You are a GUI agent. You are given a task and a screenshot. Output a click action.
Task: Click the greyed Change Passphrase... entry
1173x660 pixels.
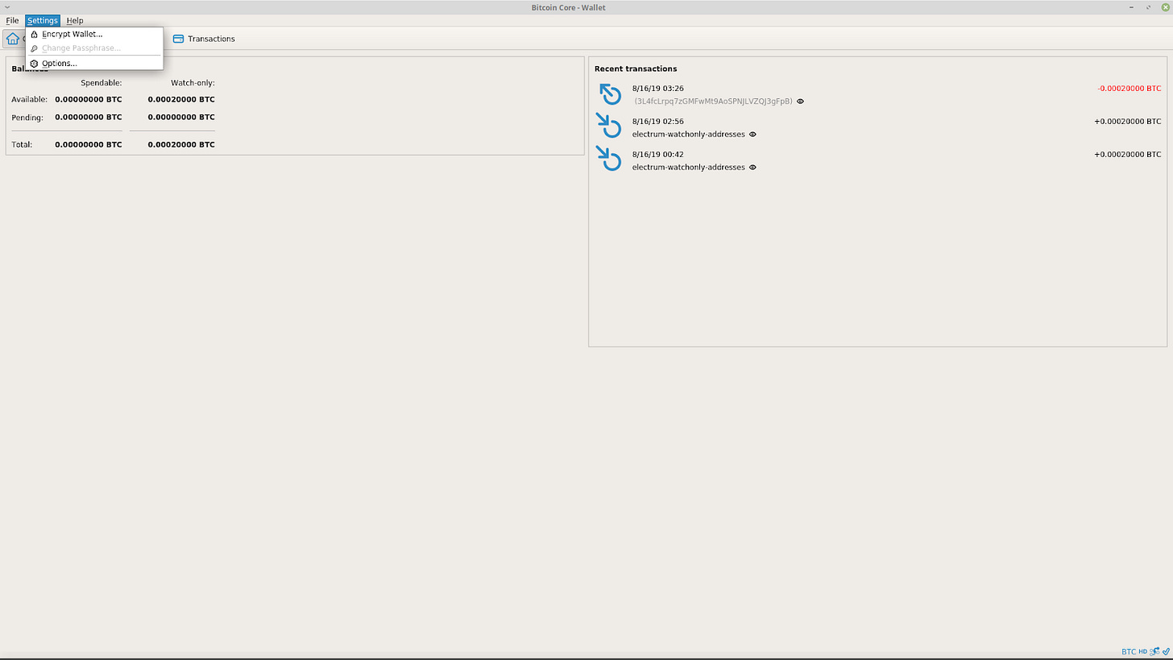(x=94, y=48)
